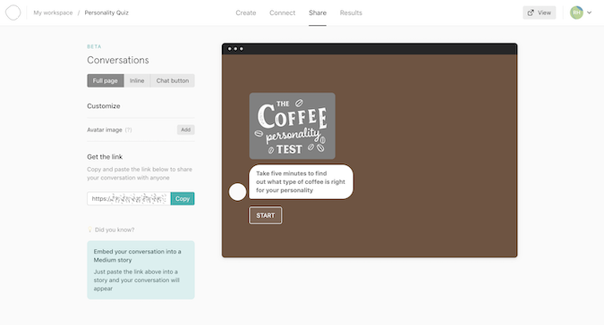Click the 'Get the link' heading
Screen dimensions: 604x325
pos(105,157)
